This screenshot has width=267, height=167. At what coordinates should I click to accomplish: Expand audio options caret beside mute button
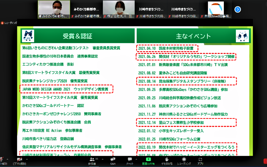7,159
